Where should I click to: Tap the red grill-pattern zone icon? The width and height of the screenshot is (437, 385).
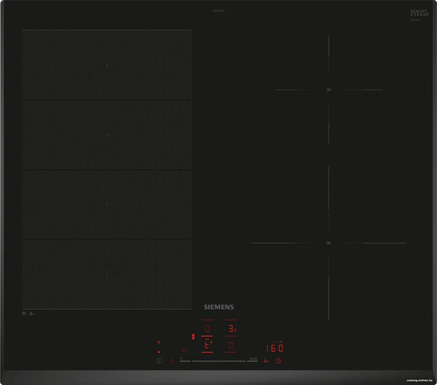171,360
